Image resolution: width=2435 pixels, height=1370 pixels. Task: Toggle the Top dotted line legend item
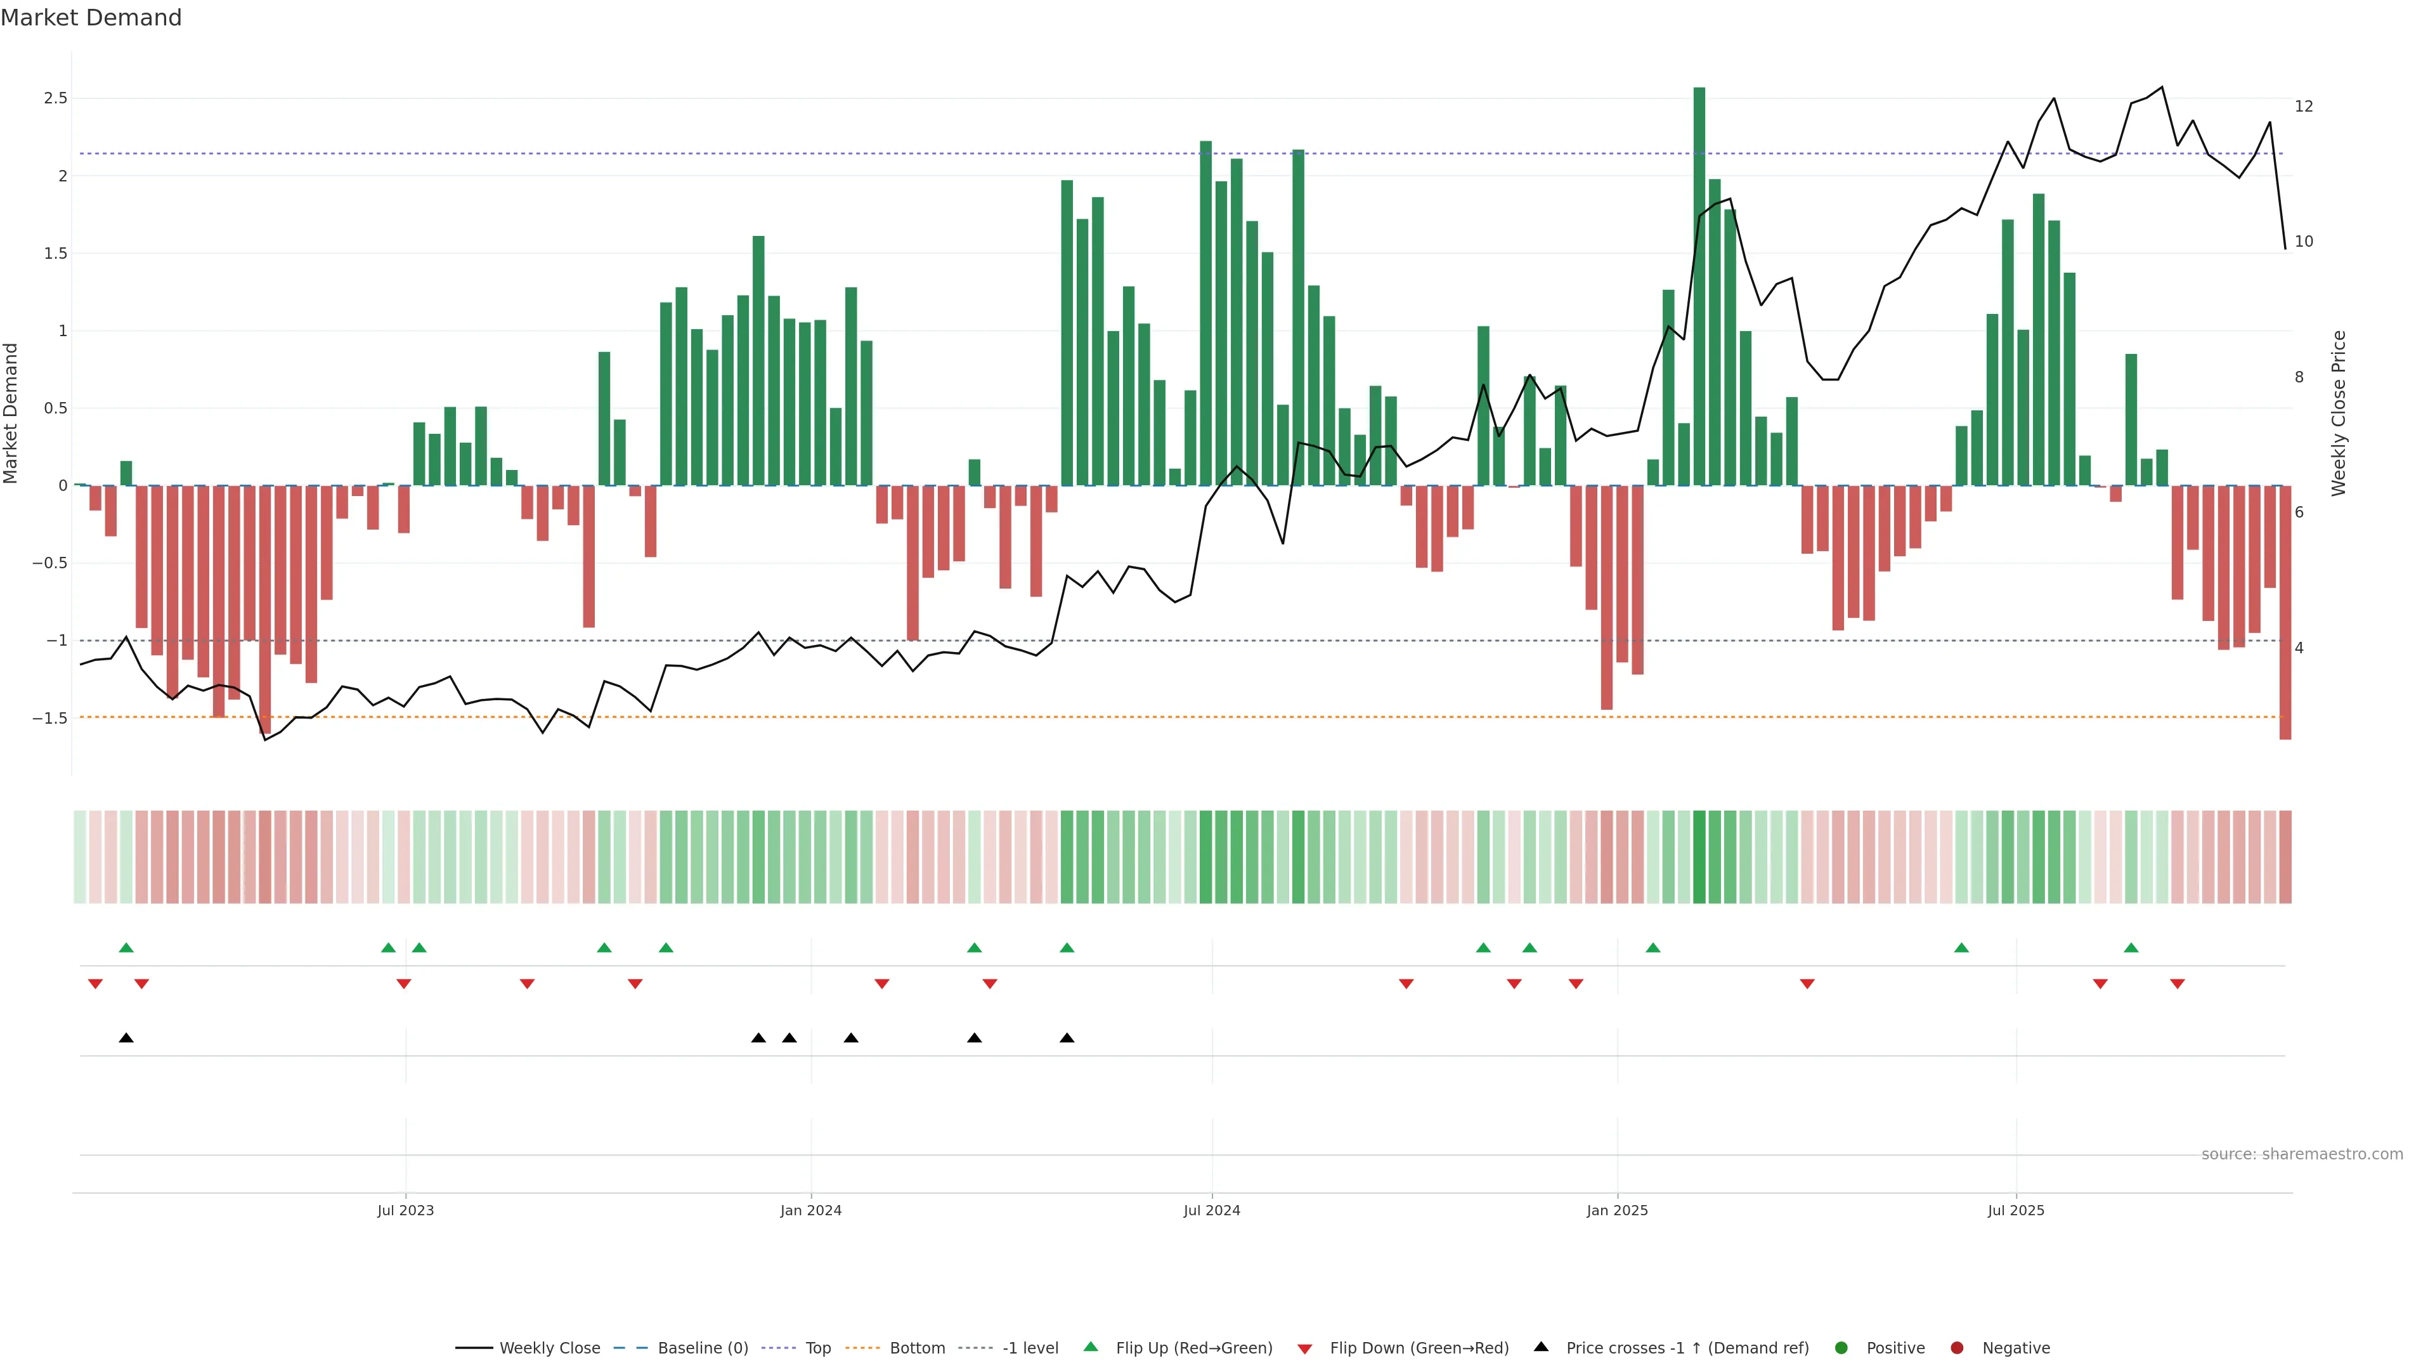click(817, 1348)
